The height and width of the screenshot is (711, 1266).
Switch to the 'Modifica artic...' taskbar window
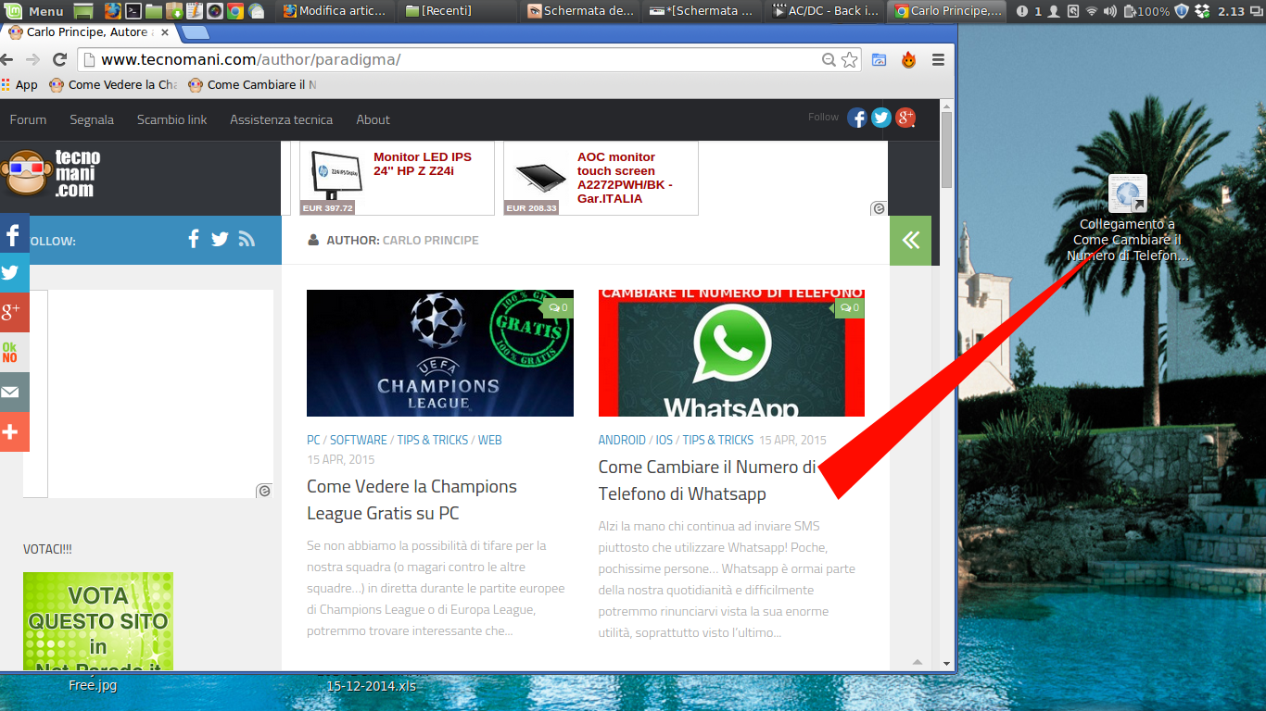point(336,11)
